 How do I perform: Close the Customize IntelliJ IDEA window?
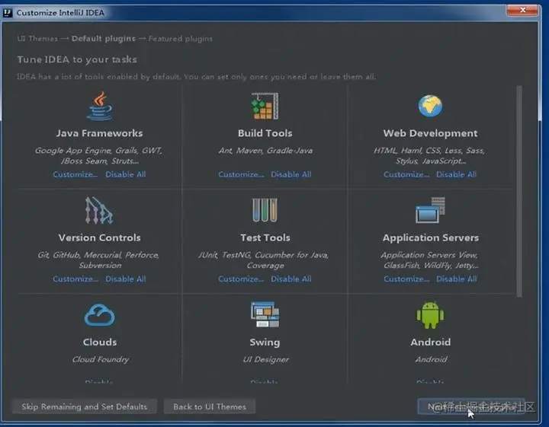tap(522, 10)
